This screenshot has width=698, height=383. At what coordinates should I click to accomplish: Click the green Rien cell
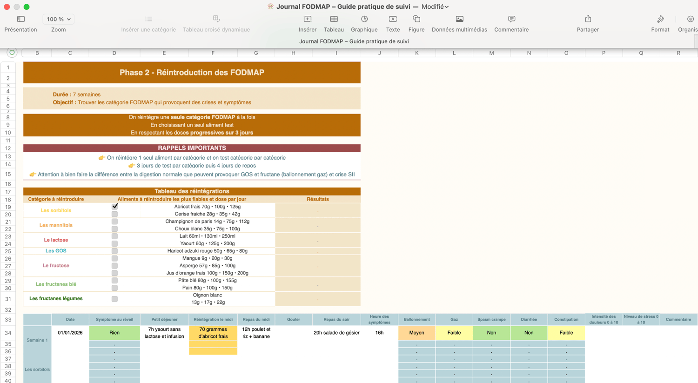(x=114, y=333)
